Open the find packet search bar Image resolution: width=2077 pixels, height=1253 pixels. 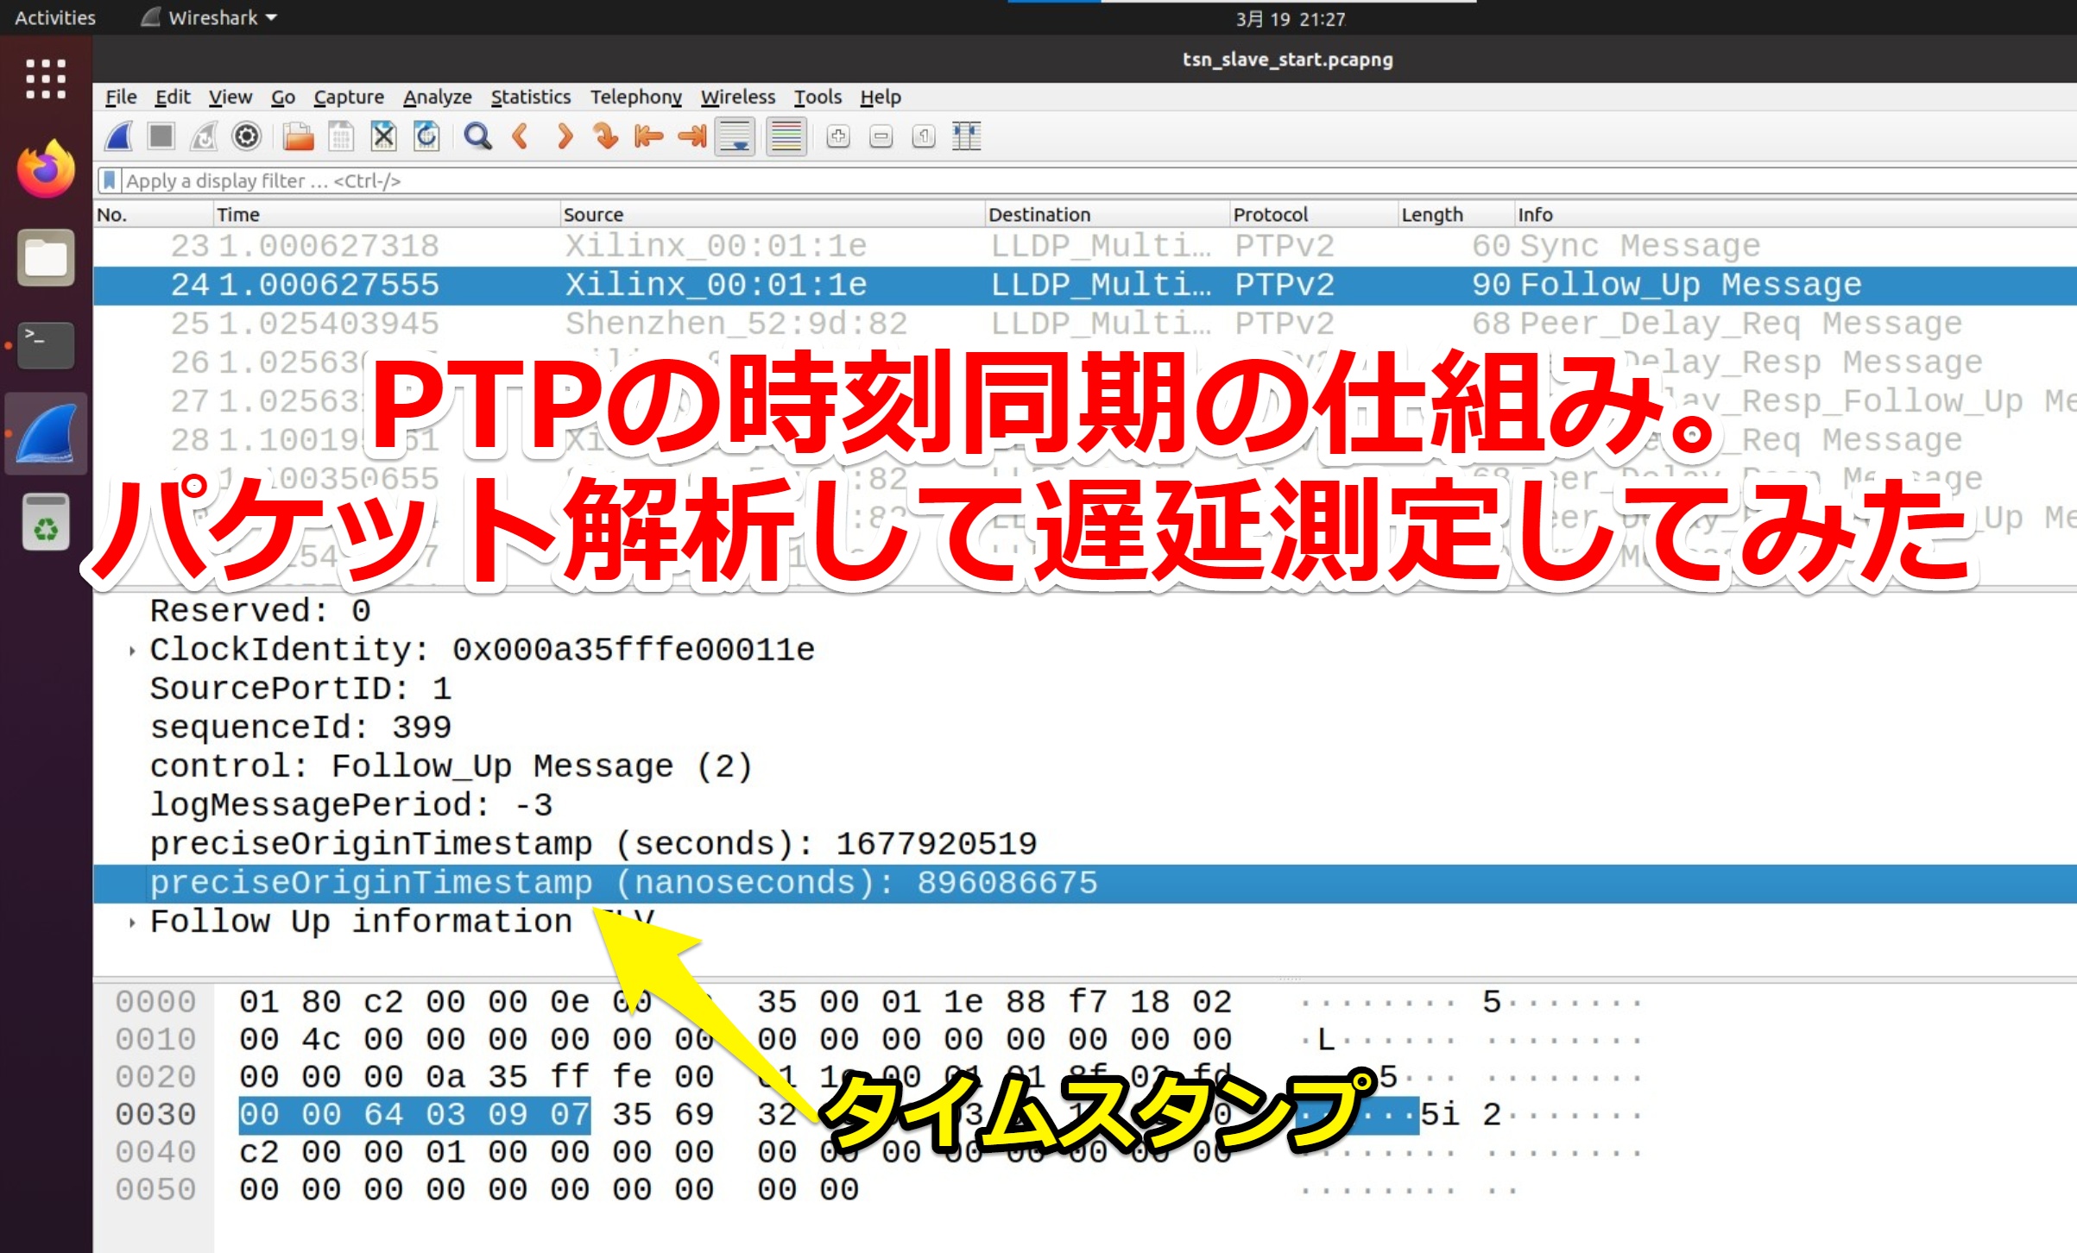[477, 136]
